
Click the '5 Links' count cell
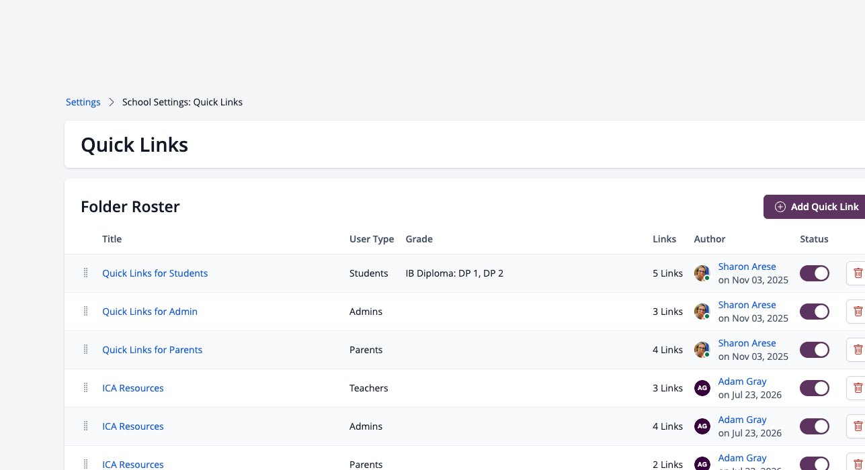point(667,273)
